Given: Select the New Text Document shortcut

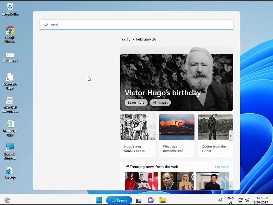Looking at the screenshot, I should pos(10,104).
